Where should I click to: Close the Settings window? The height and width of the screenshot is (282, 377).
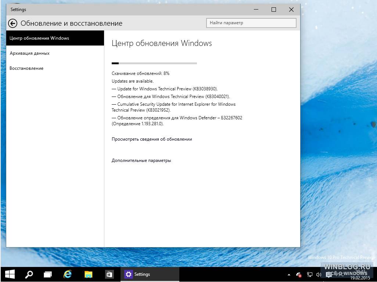pyautogui.click(x=291, y=10)
